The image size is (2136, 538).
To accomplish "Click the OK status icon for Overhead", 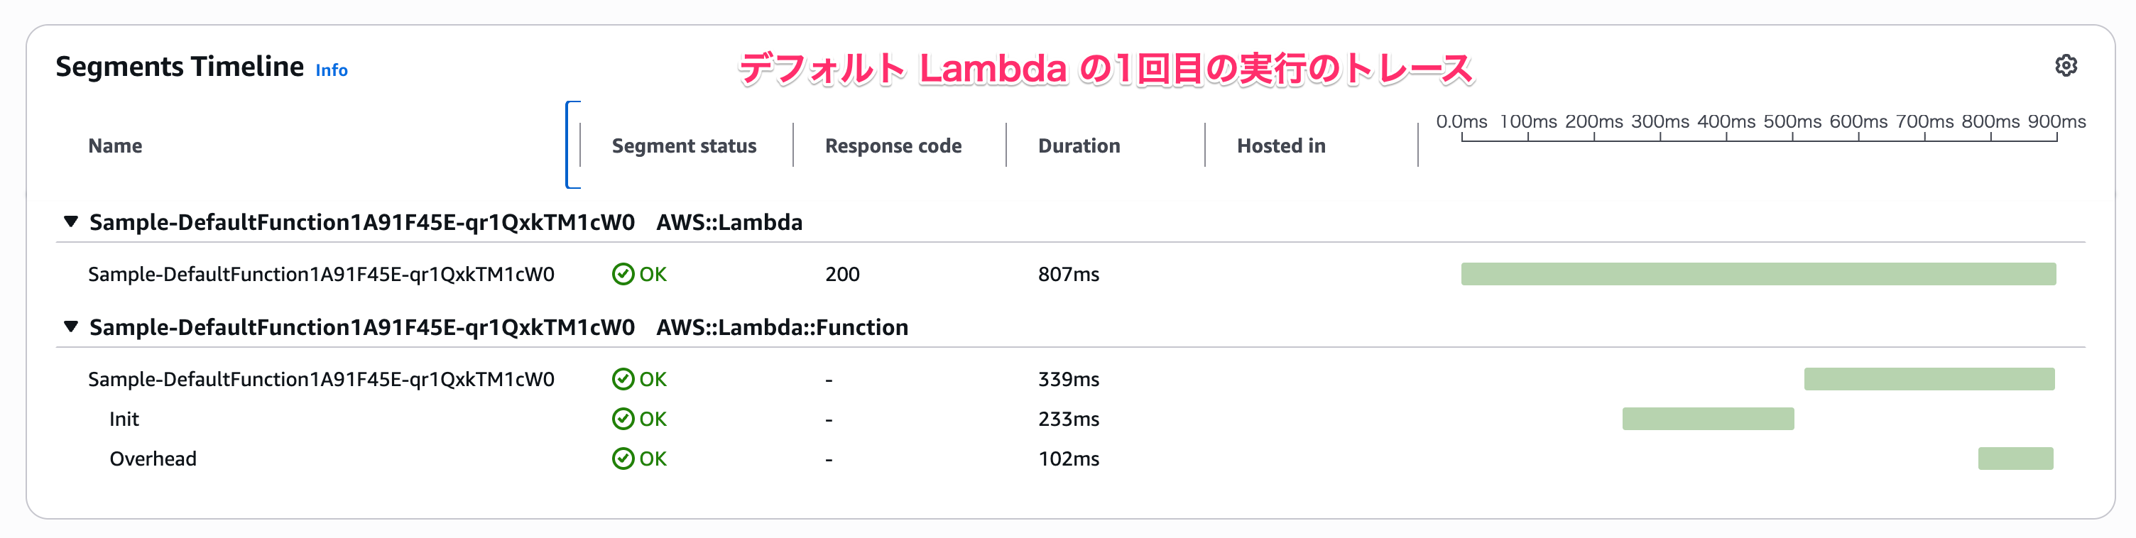I will (x=623, y=459).
